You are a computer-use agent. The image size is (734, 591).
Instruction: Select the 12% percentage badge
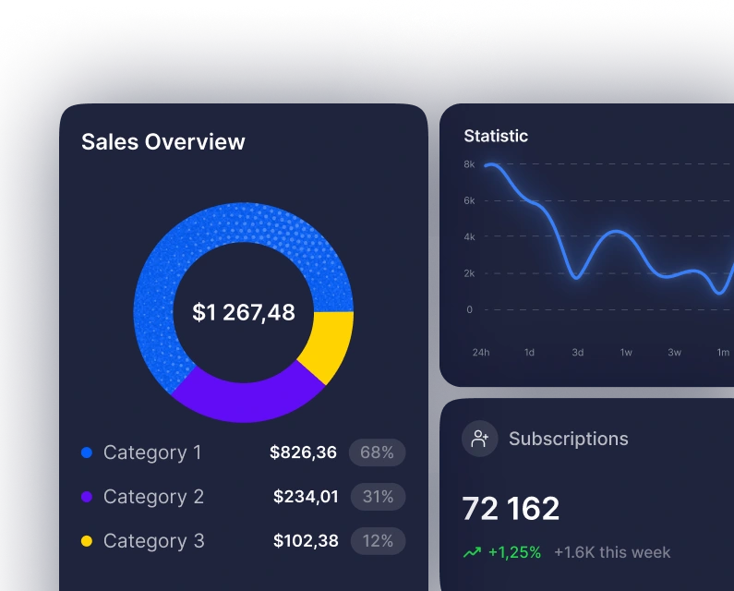[378, 541]
